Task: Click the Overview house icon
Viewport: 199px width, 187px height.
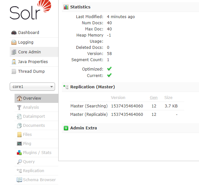Action: coord(19,98)
